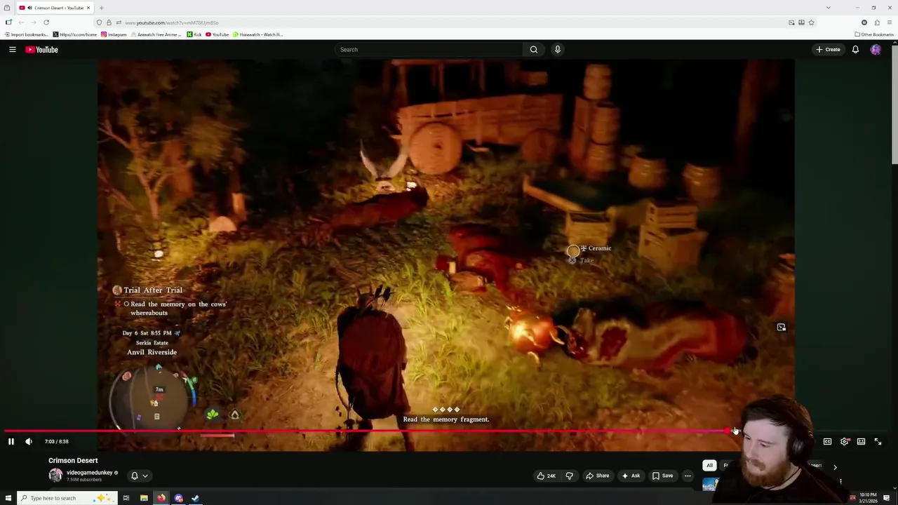The image size is (898, 505).
Task: Click the page vertical scrollbar
Action: click(894, 104)
